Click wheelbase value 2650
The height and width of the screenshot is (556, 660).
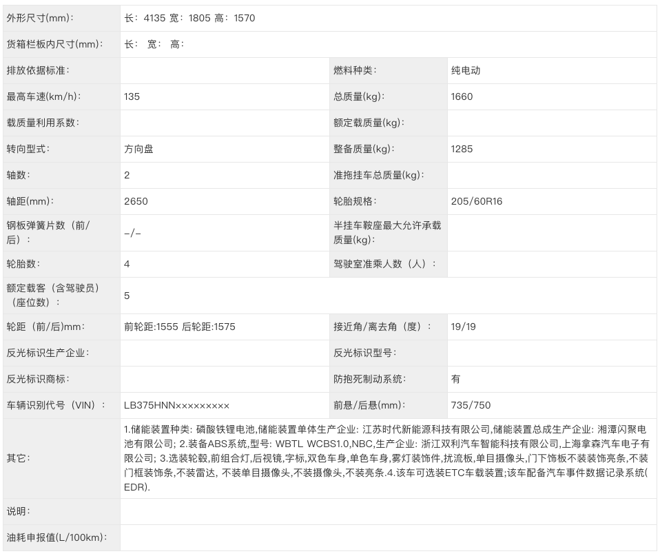click(136, 201)
